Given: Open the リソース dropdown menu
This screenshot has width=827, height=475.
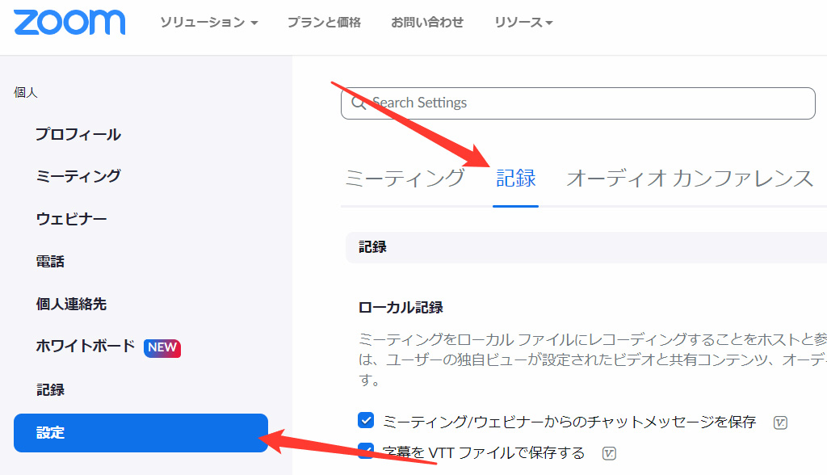Looking at the screenshot, I should 523,23.
